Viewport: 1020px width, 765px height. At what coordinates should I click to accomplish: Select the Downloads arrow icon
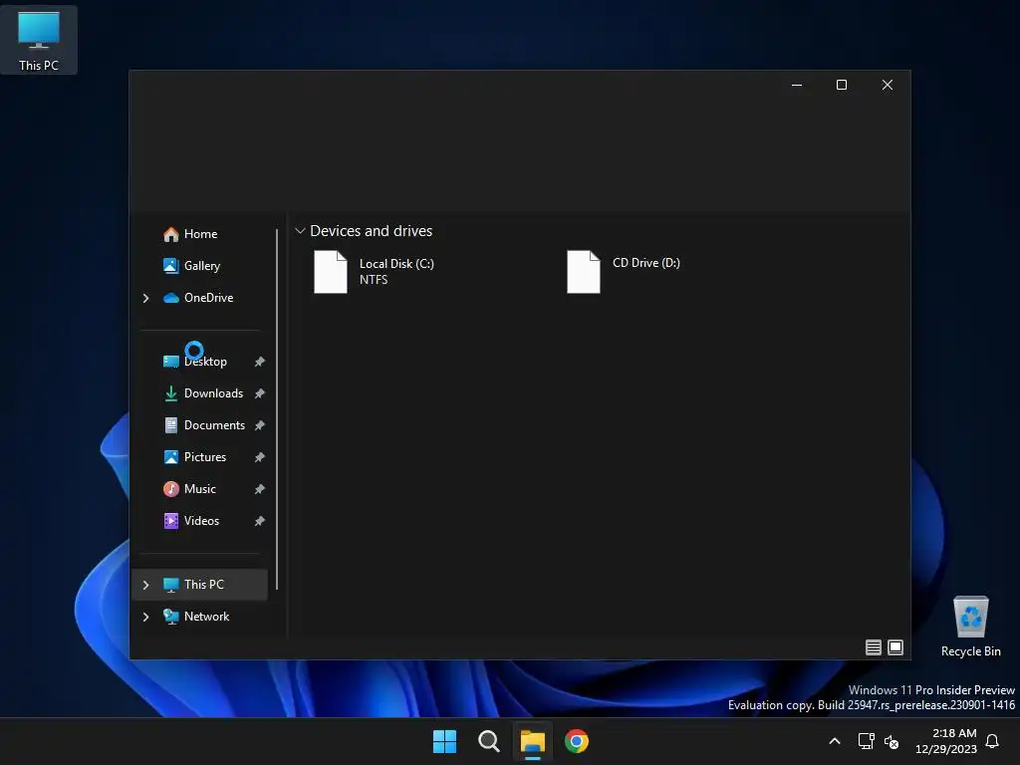(171, 393)
